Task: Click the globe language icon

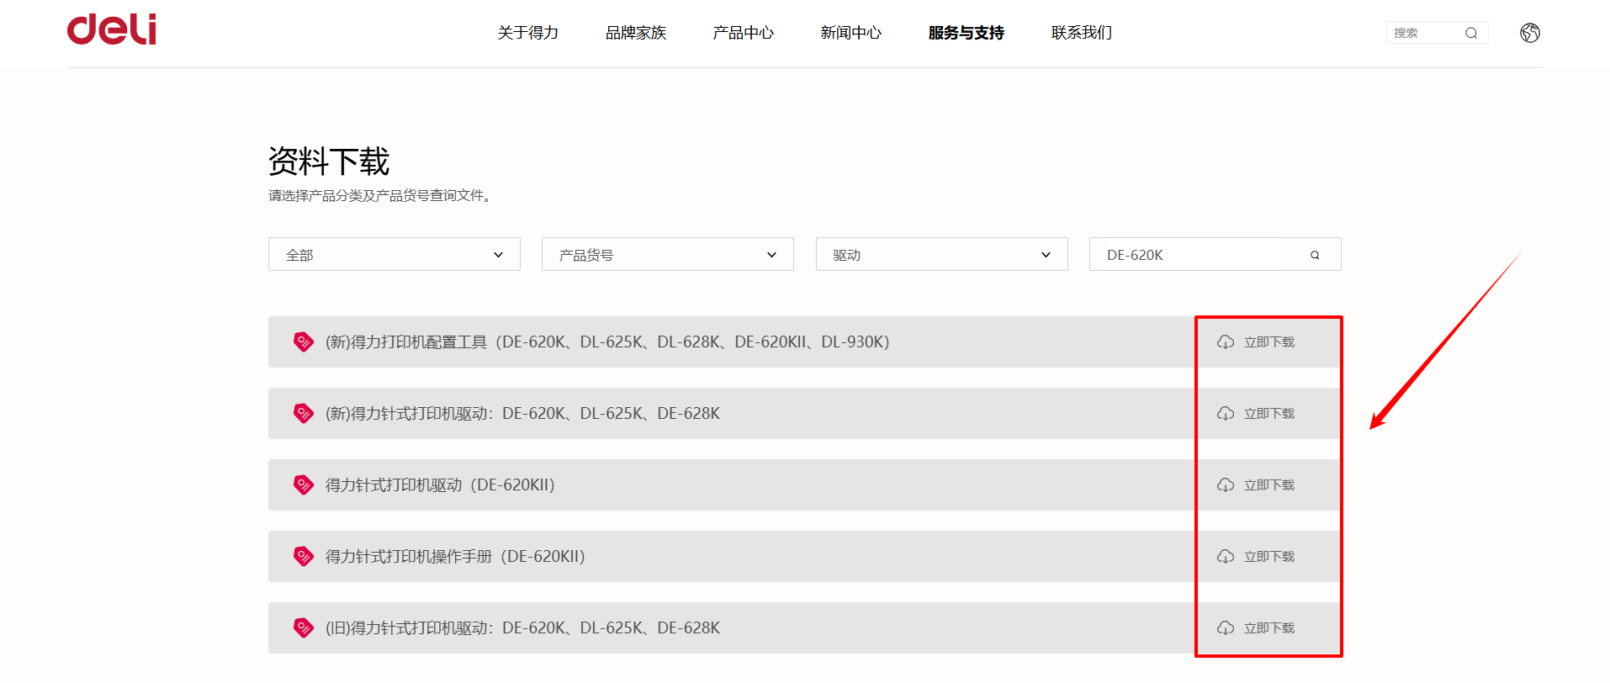Action: click(1530, 33)
